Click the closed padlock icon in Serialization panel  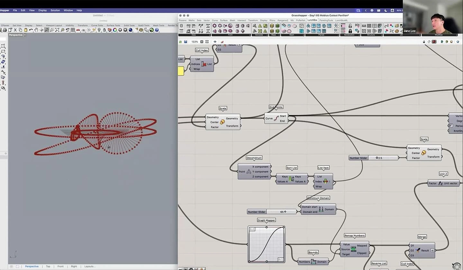[350, 31]
